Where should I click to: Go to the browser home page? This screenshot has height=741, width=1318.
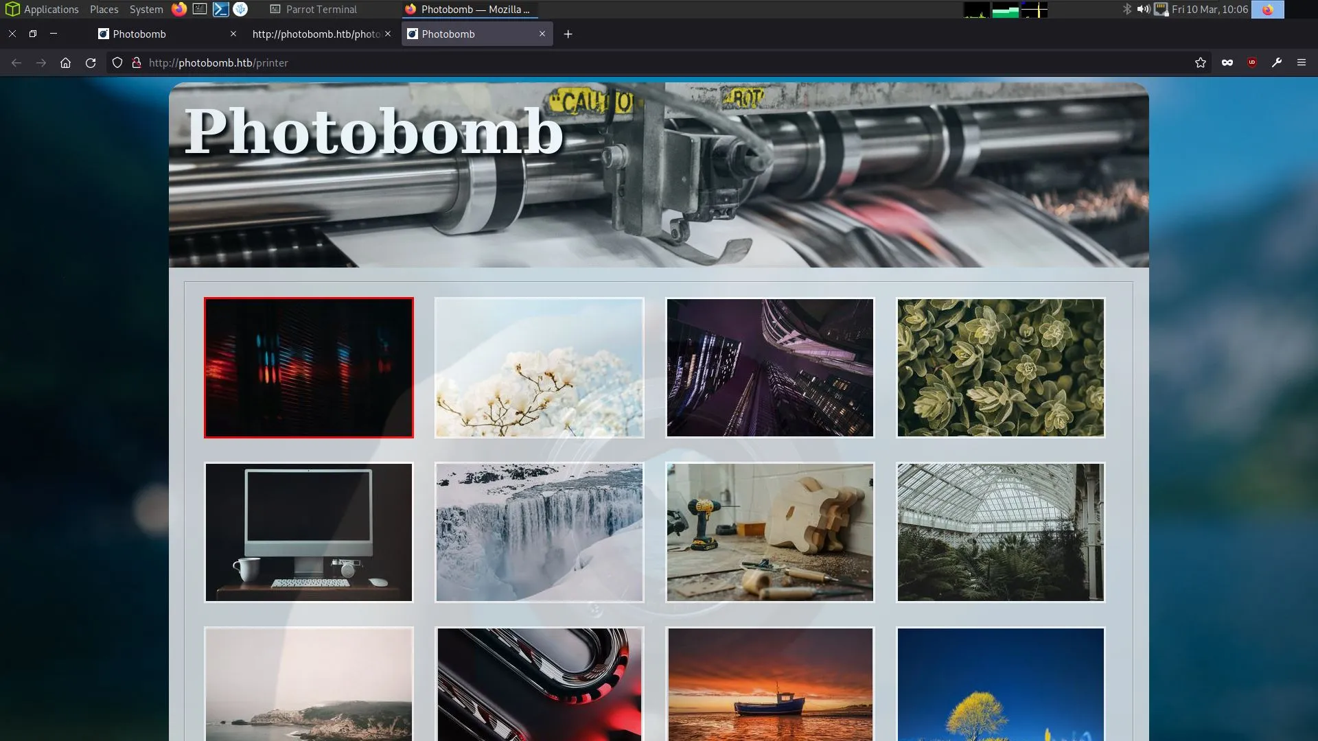pos(65,62)
